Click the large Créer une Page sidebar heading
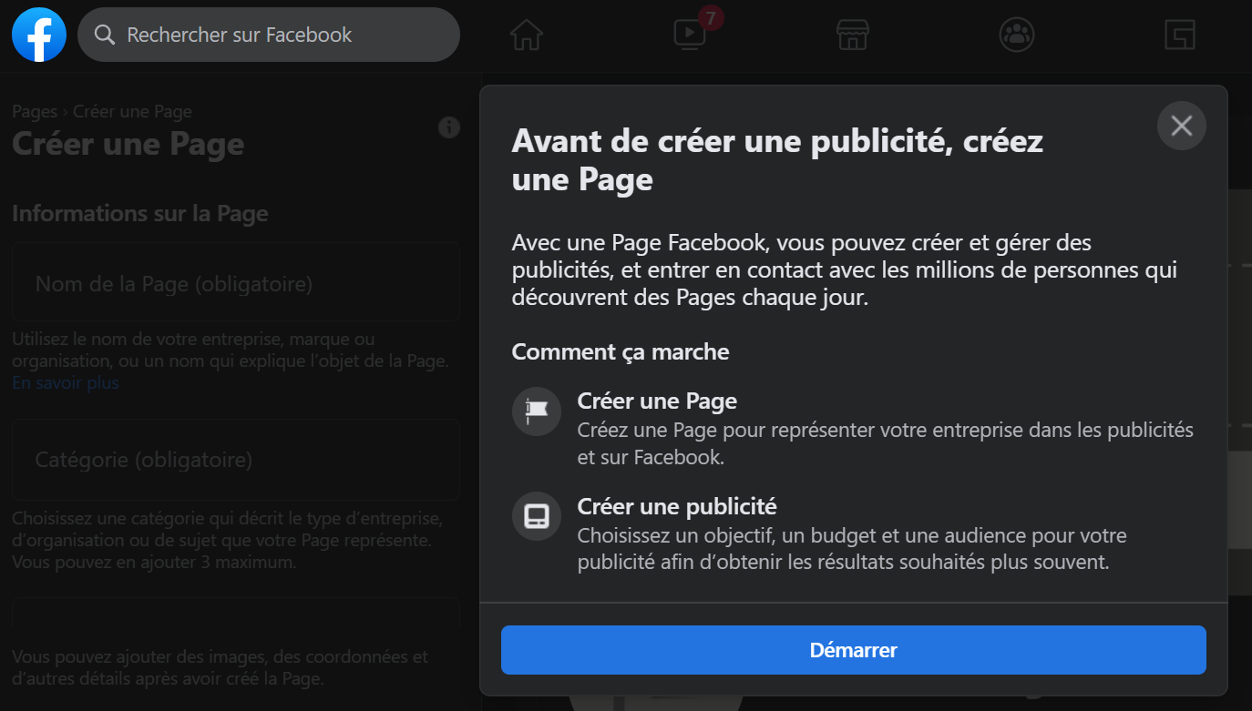 tap(128, 144)
